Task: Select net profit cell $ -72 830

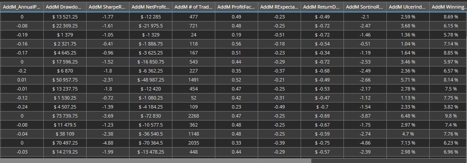Action: pos(151,116)
